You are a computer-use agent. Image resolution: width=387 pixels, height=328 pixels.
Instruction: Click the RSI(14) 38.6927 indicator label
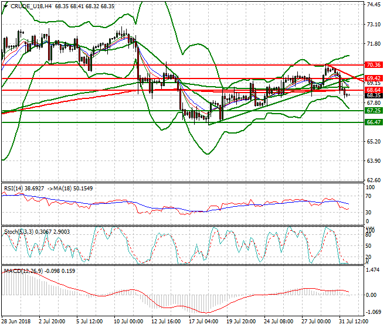tap(24, 189)
